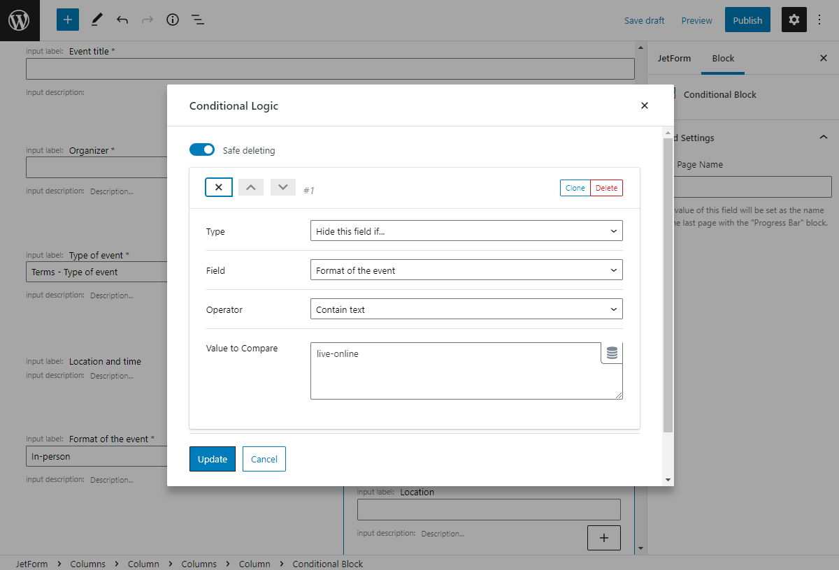Open the editor options three-dot menu
This screenshot has height=570, width=839.
[819, 20]
